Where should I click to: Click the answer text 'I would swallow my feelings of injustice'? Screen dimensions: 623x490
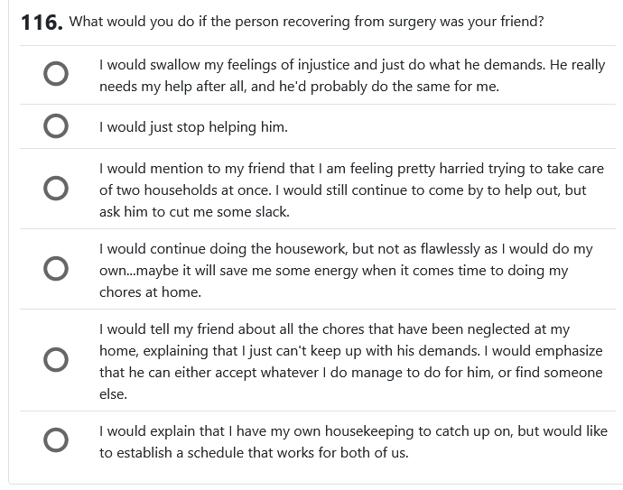coord(235,65)
